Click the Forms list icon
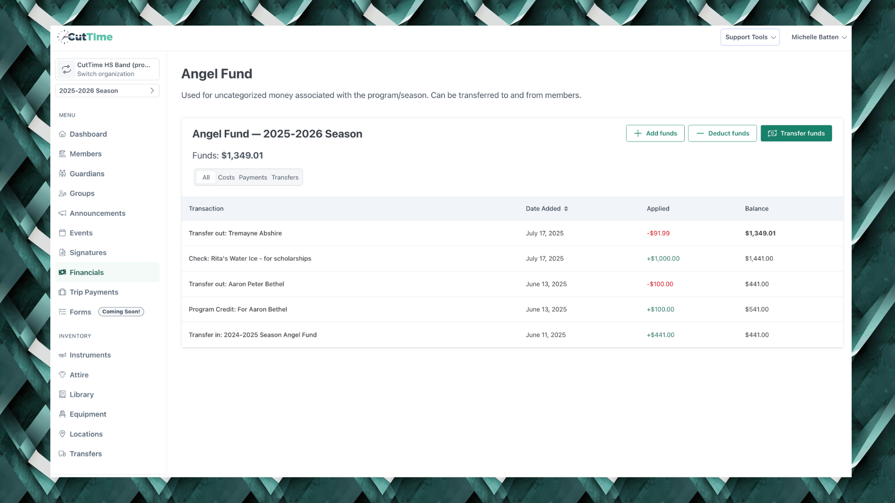 (x=62, y=312)
